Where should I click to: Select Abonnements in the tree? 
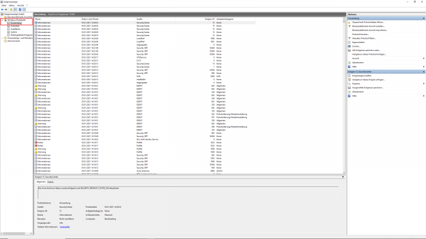click(14, 41)
